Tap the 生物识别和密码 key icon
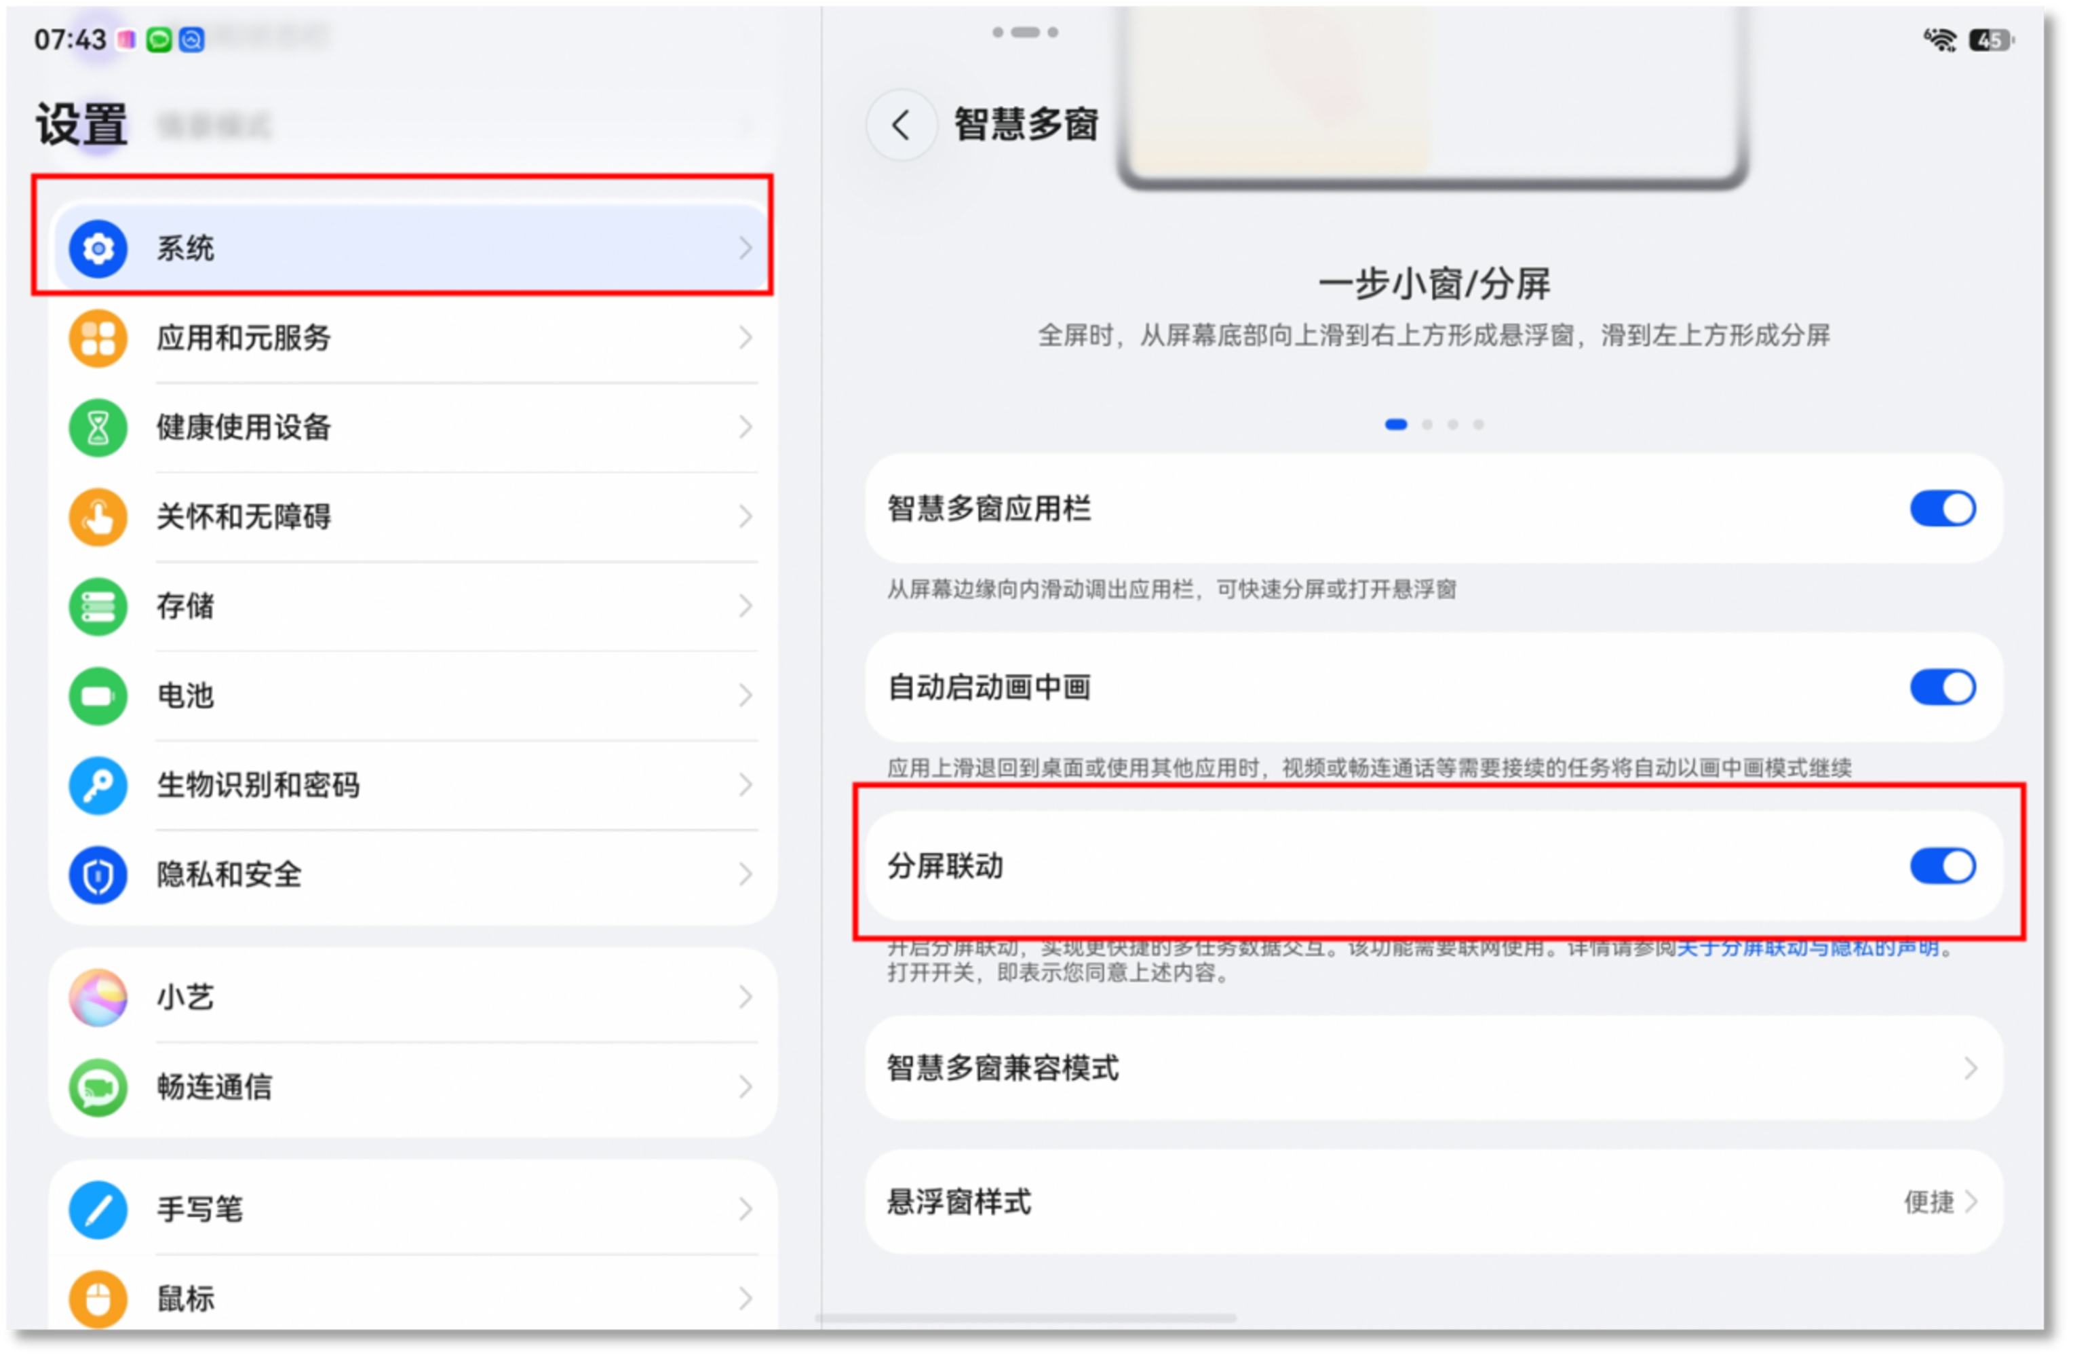The height and width of the screenshot is (1357, 2073). (98, 787)
